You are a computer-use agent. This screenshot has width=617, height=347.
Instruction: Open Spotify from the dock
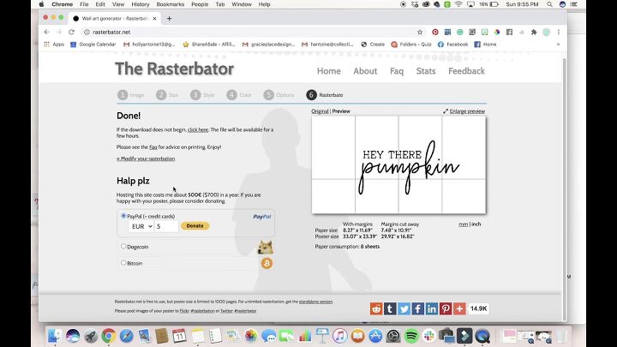(x=411, y=336)
